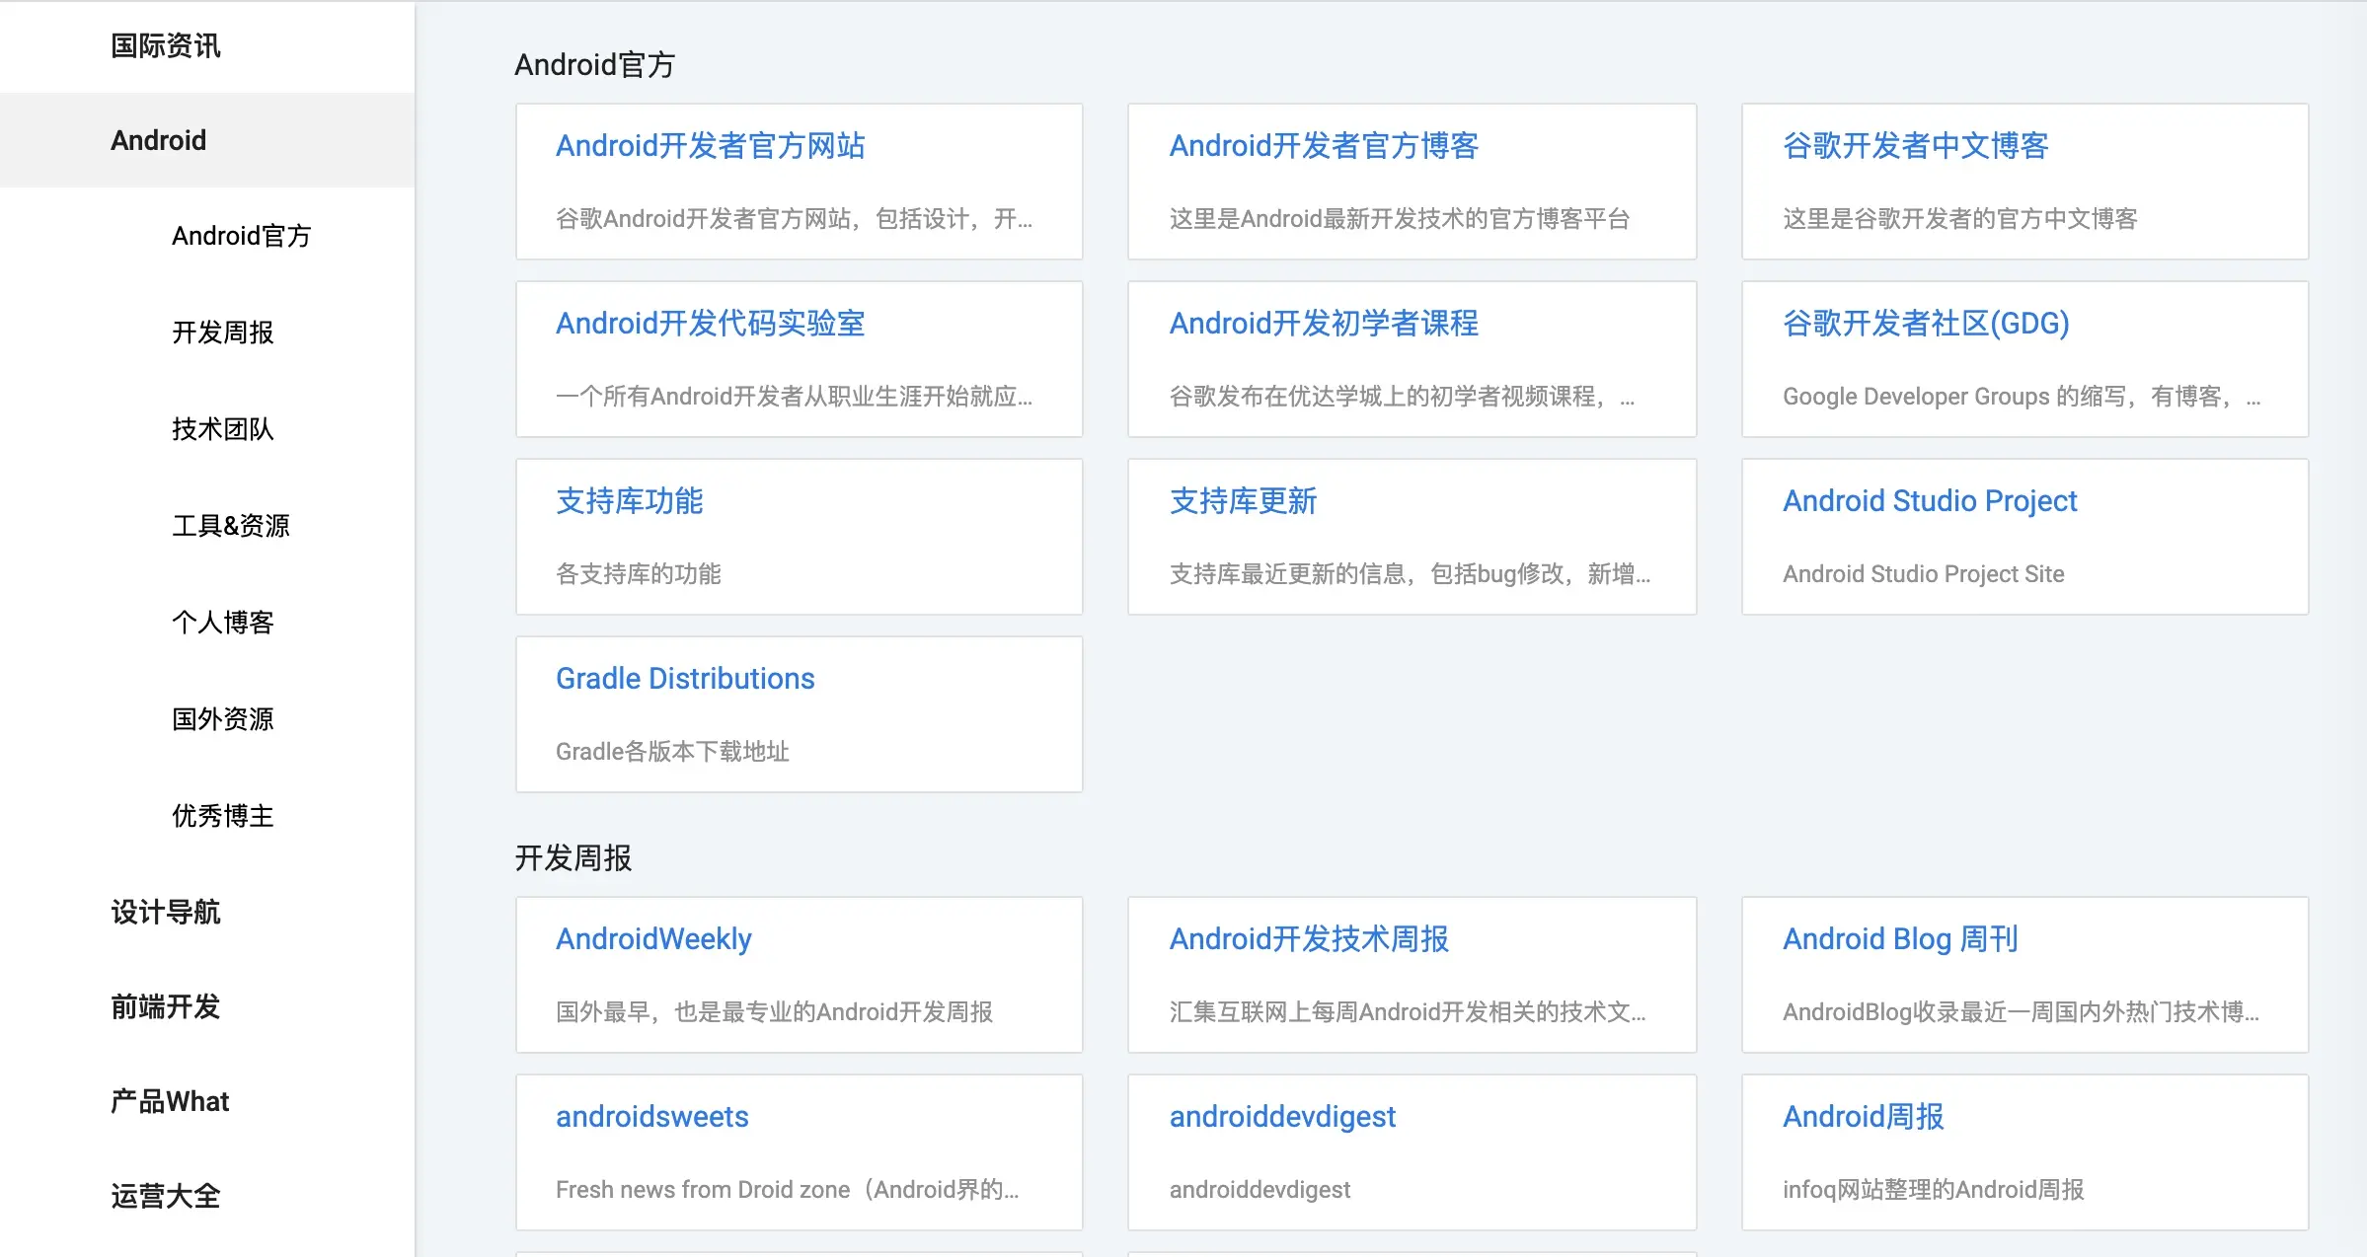Click 开发周报 section heading in content

tap(573, 858)
